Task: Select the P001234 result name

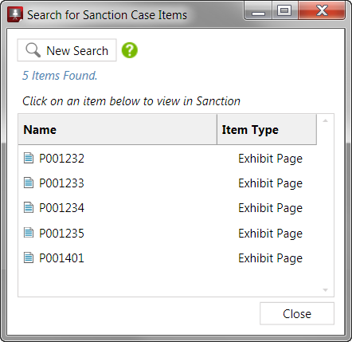Action: point(61,208)
